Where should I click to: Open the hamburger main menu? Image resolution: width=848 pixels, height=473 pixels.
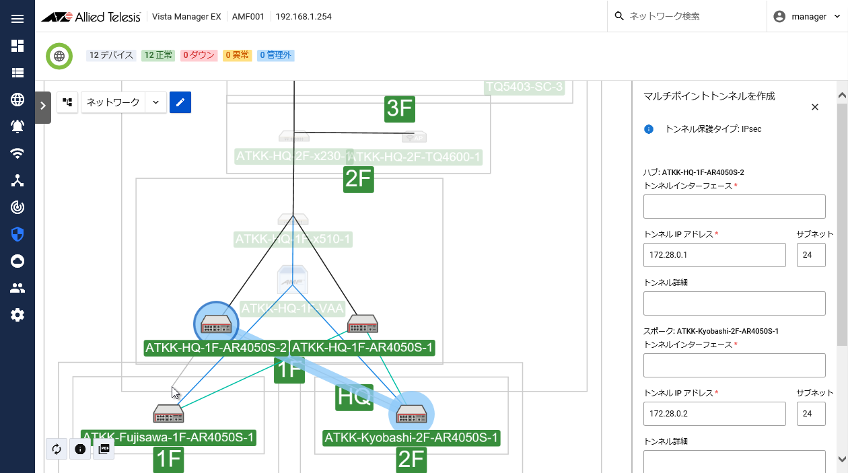pos(17,18)
